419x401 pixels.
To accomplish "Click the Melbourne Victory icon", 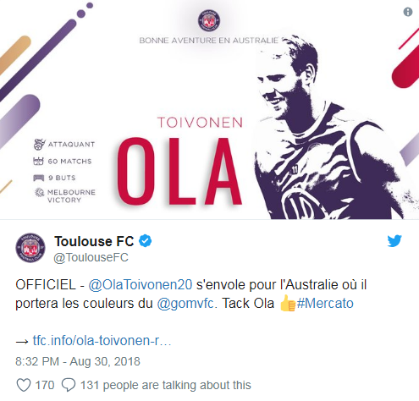I will [x=39, y=192].
